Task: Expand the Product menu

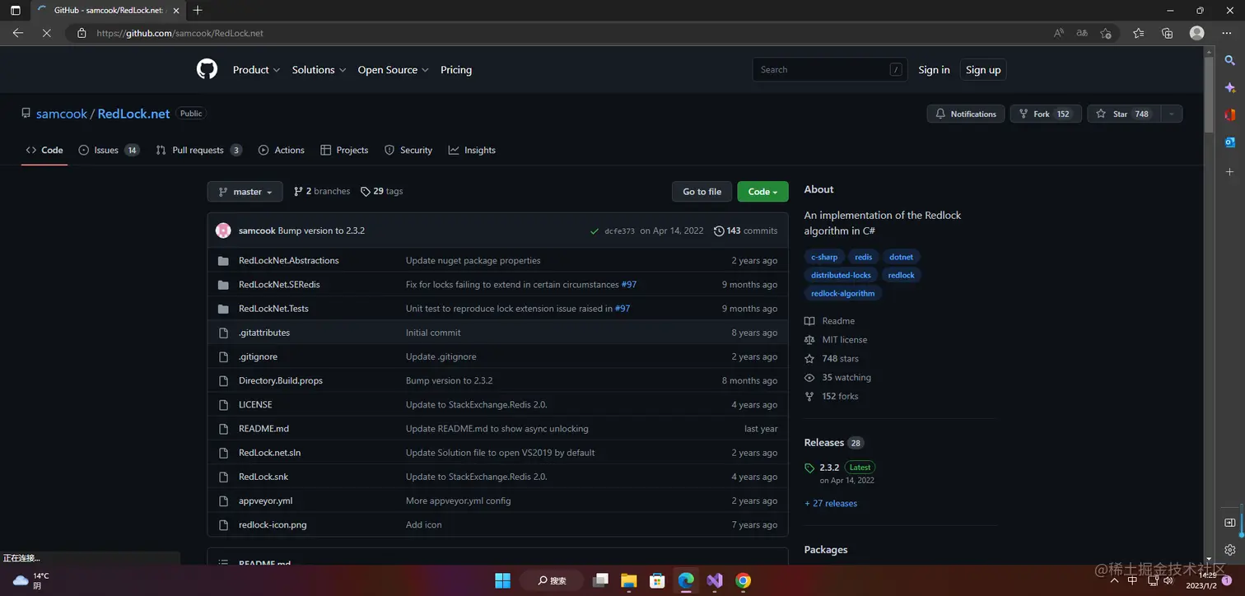Action: pos(256,70)
